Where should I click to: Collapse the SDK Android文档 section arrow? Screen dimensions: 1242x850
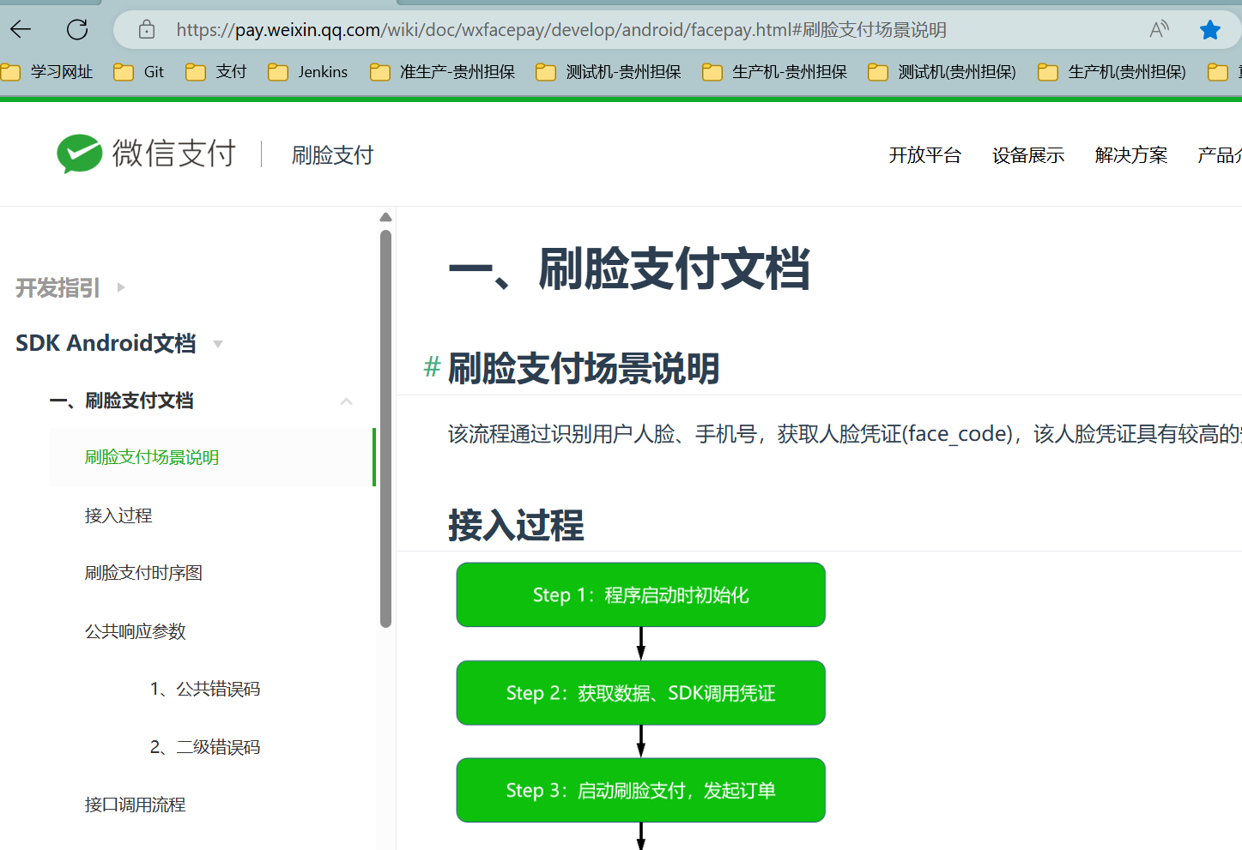pos(218,344)
